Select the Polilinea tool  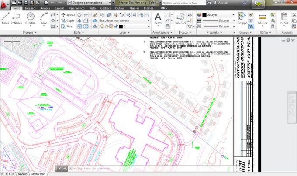(x=16, y=18)
